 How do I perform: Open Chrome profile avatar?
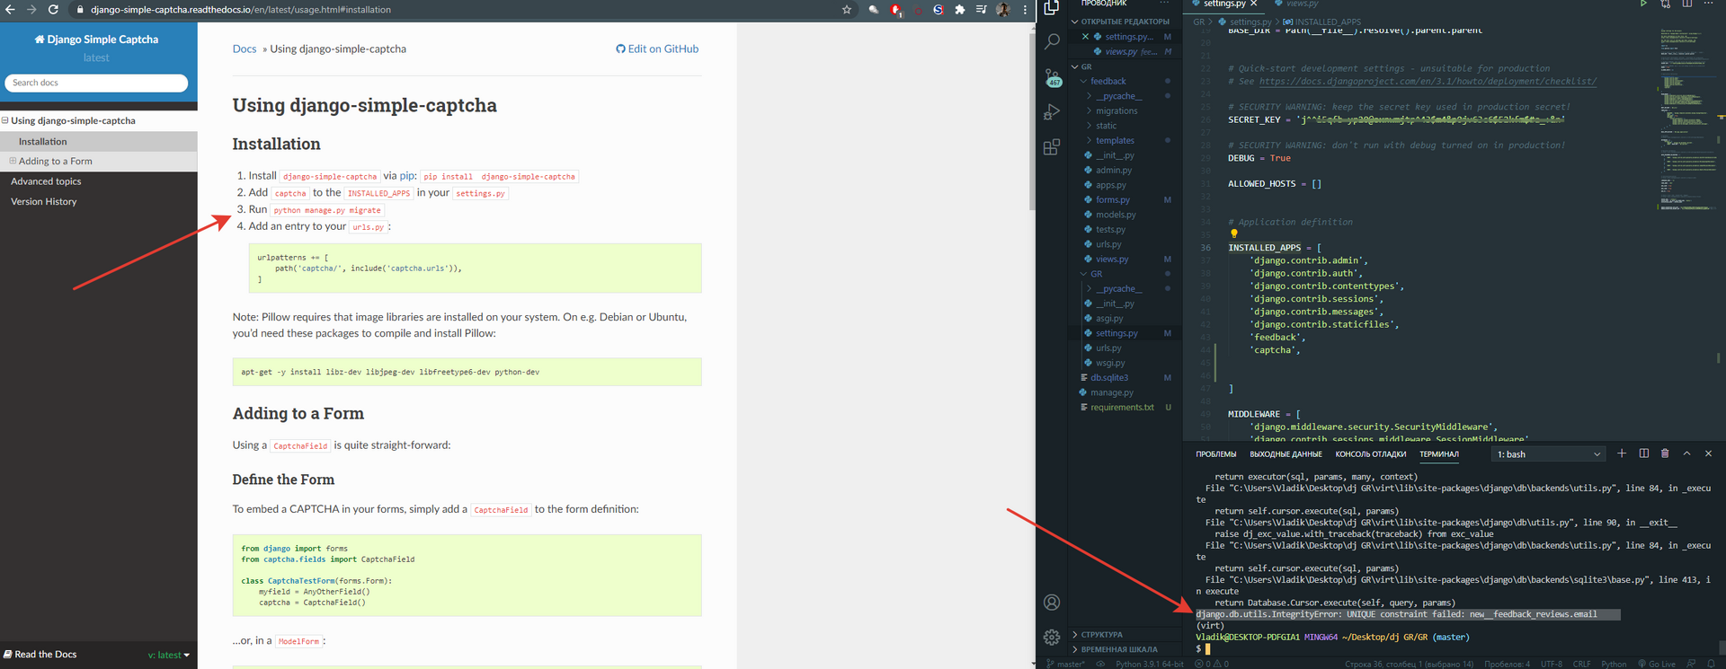(1003, 10)
